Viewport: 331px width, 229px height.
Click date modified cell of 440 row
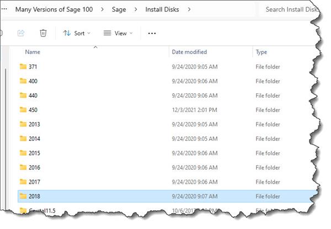click(x=195, y=95)
